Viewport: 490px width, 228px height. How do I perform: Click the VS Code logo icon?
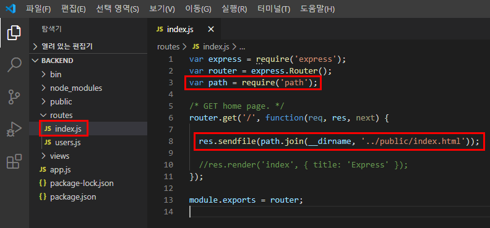point(11,9)
